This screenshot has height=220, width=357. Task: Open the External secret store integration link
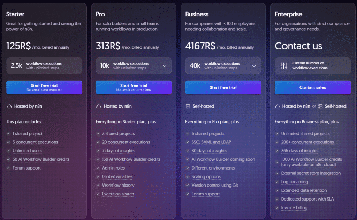tap(311, 173)
